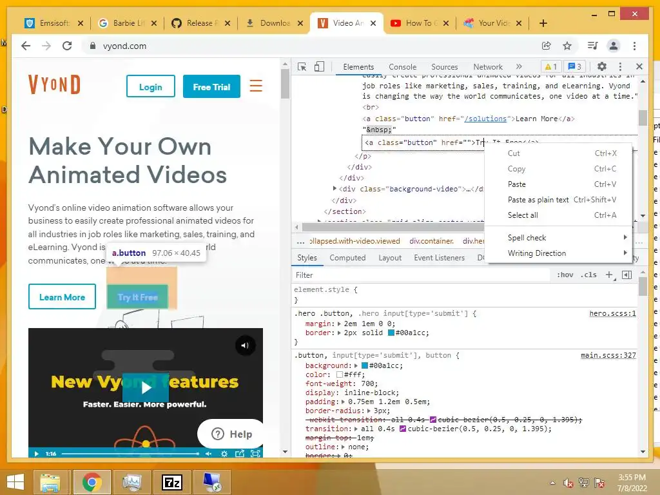This screenshot has width=660, height=495.
Task: Toggle the .cls classes panel
Action: pyautogui.click(x=588, y=275)
